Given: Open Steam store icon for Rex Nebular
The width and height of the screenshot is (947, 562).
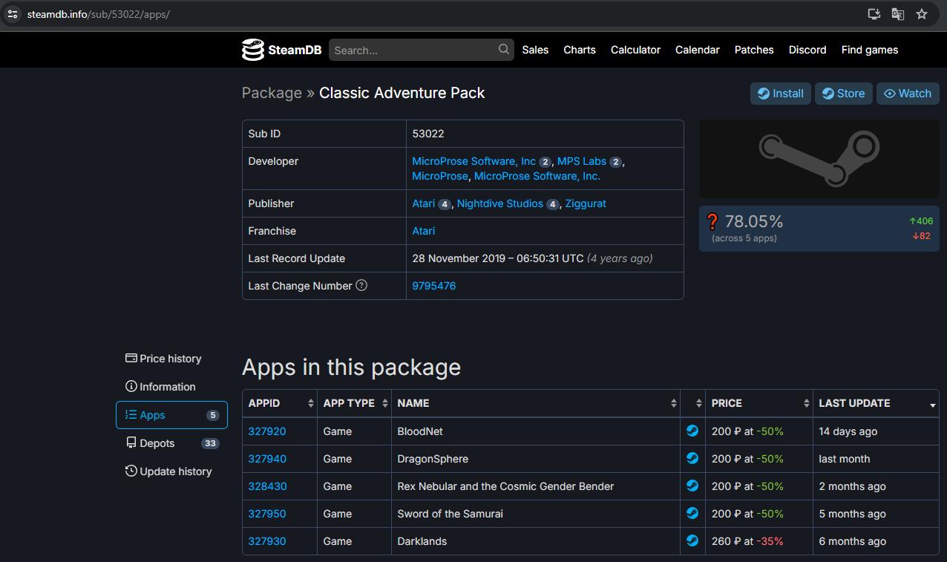Looking at the screenshot, I should 692,486.
